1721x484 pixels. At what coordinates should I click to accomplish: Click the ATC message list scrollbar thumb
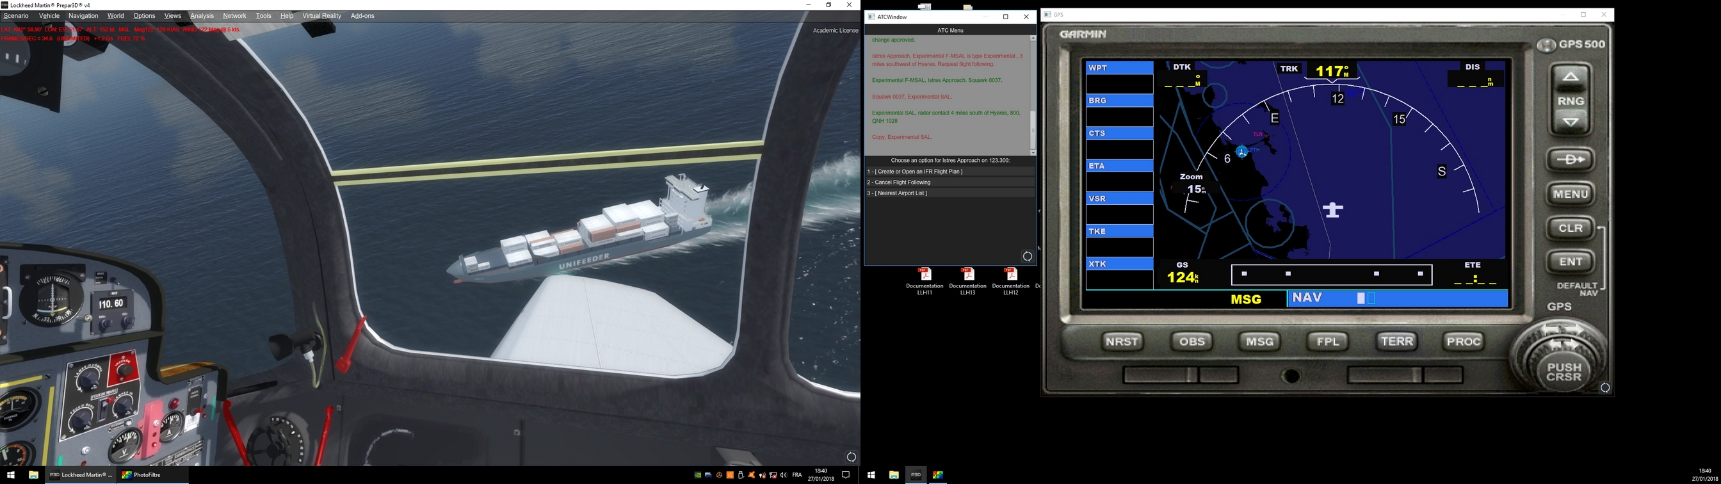coord(1033,130)
